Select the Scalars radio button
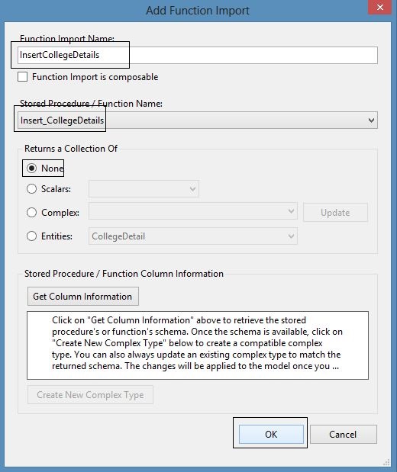 point(31,189)
